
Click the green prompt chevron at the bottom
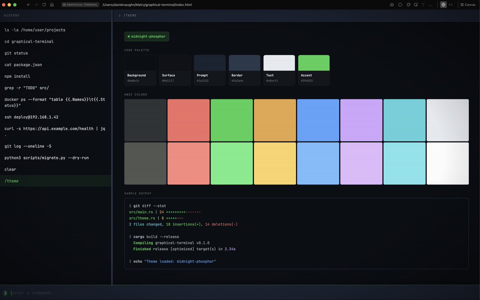click(x=5, y=293)
